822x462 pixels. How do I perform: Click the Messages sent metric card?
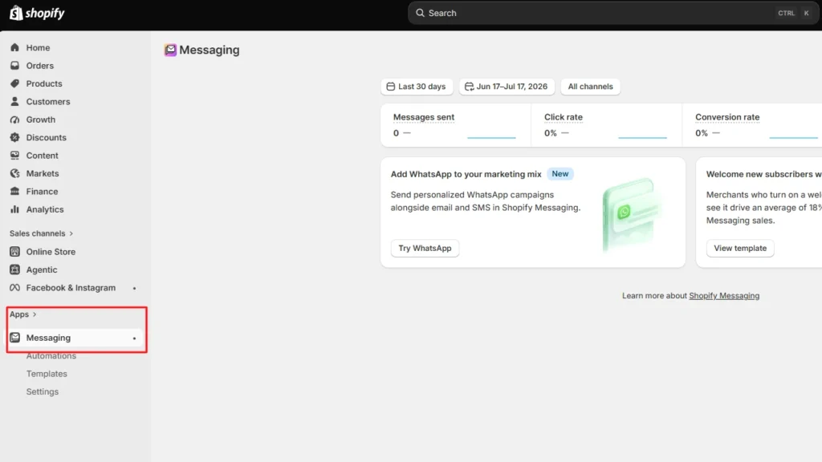pos(456,125)
